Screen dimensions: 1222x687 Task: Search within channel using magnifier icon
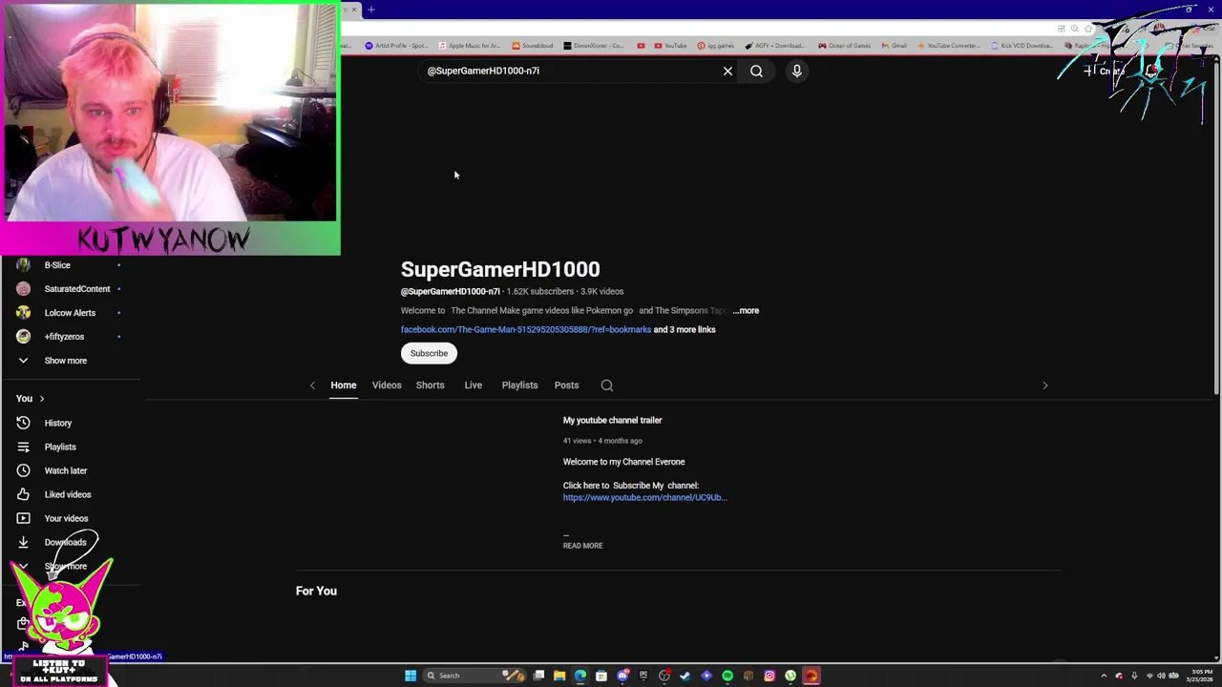coord(607,385)
